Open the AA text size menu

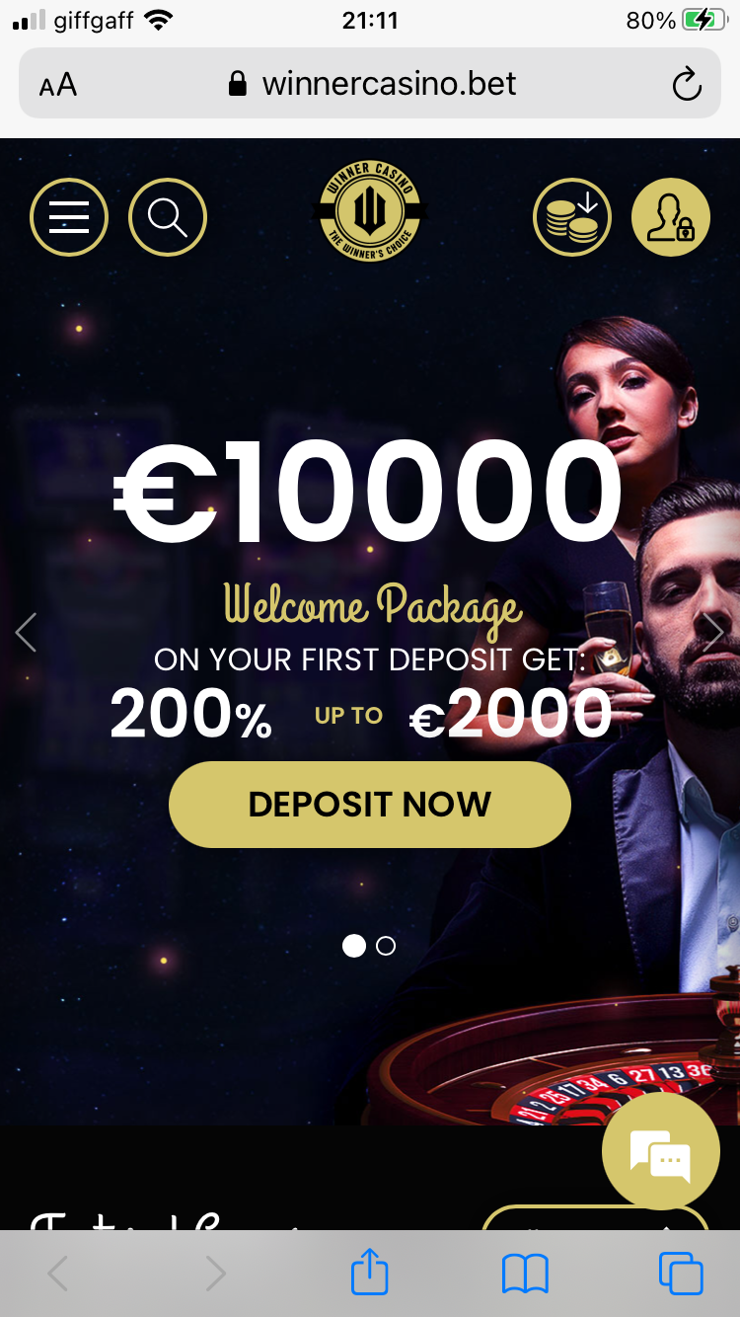[x=58, y=85]
